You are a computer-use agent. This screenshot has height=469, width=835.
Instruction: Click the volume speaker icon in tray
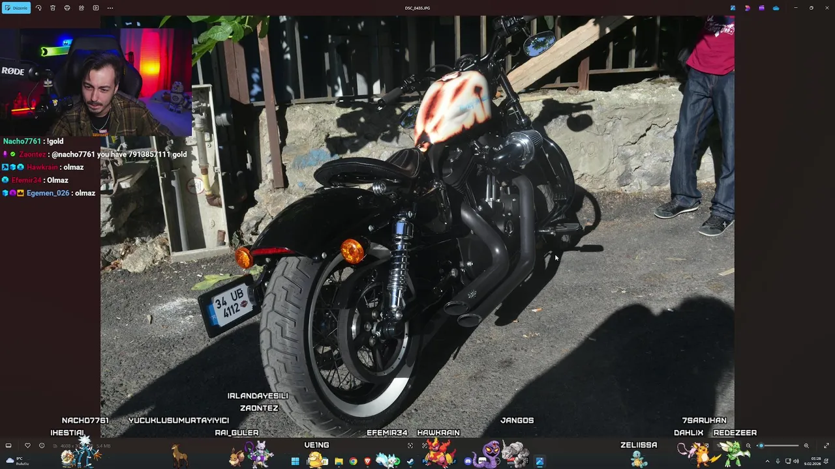(x=796, y=461)
